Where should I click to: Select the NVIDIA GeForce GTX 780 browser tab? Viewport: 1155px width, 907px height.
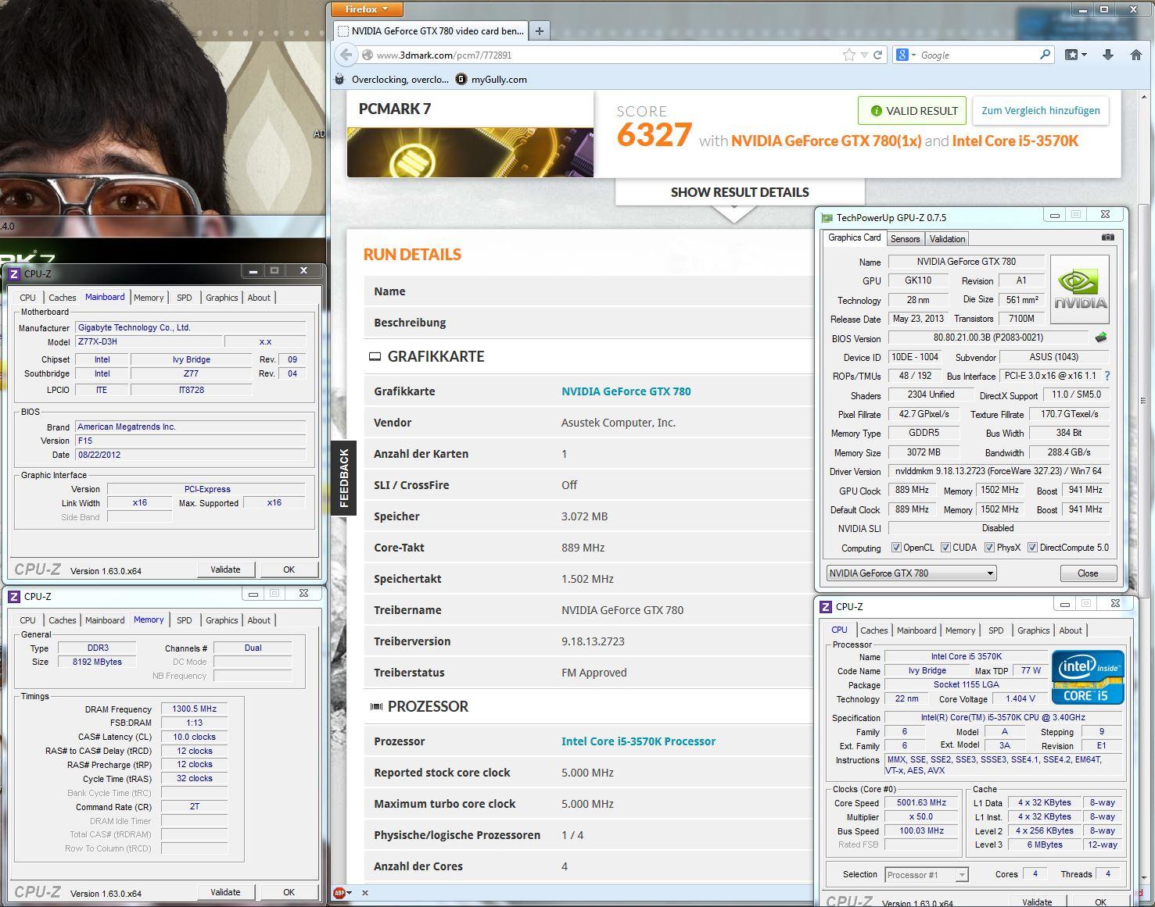coord(431,31)
